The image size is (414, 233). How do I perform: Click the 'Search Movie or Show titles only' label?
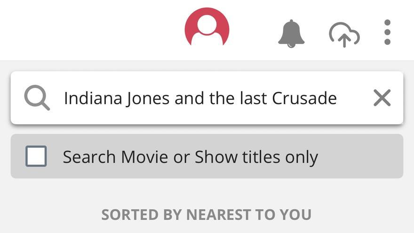190,157
